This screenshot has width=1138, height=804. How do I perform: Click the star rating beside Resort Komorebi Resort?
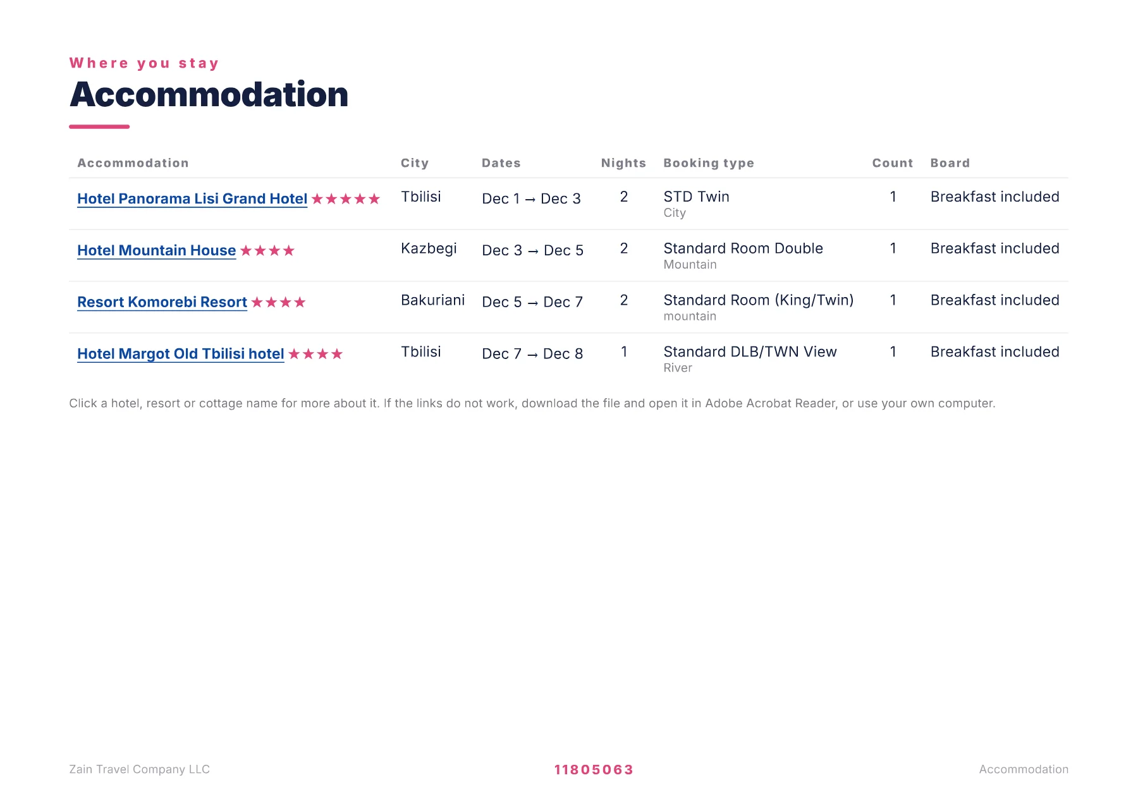pyautogui.click(x=278, y=303)
